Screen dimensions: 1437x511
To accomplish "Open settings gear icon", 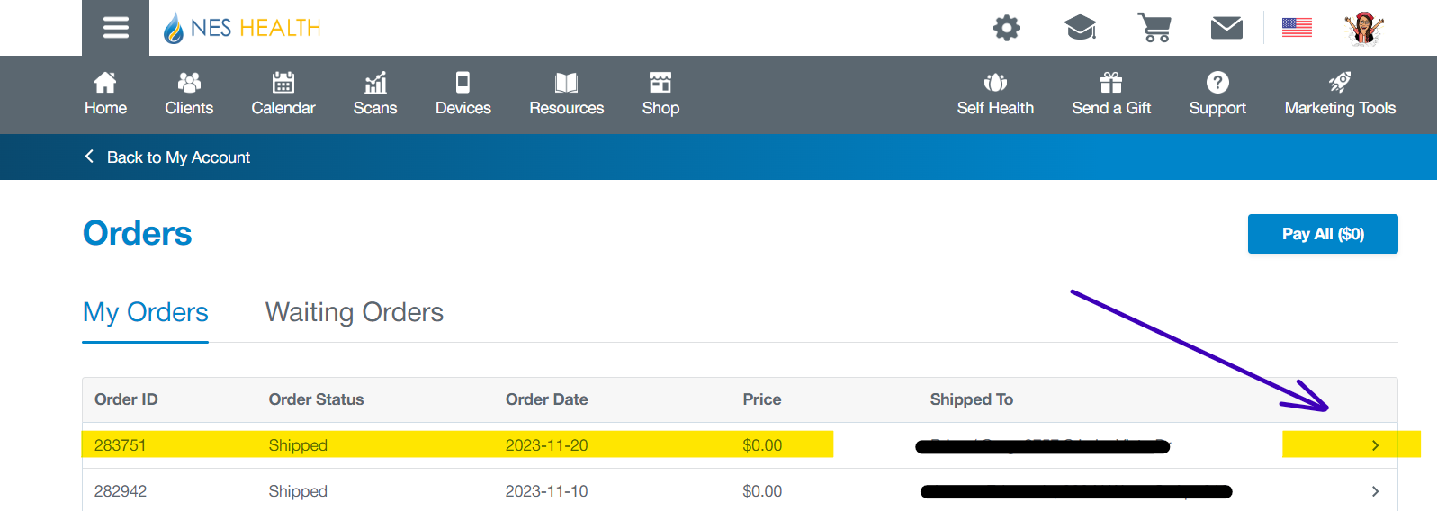I will [1006, 28].
